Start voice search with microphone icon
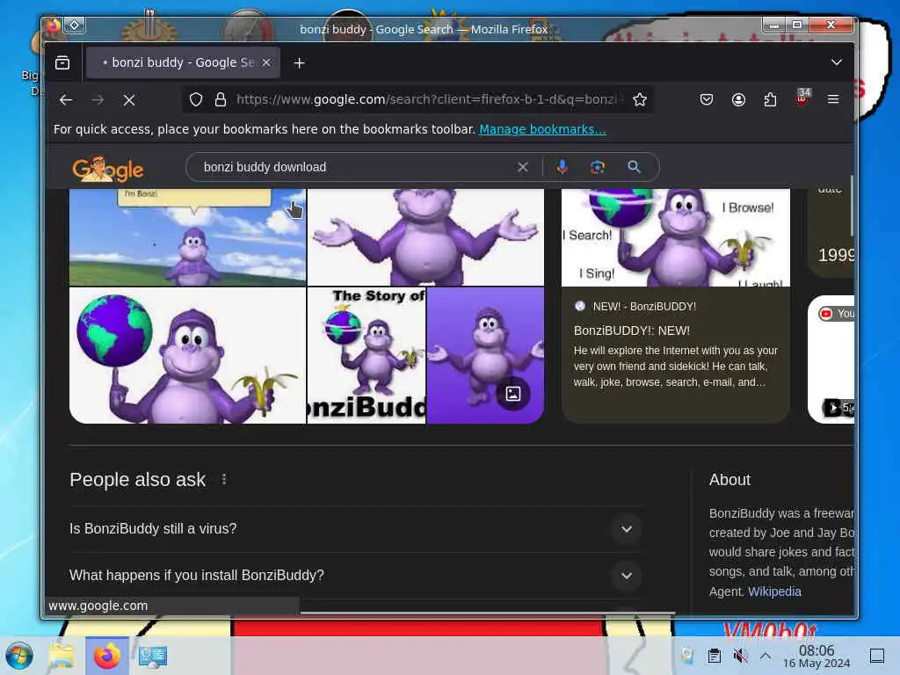This screenshot has height=675, width=900. (562, 167)
